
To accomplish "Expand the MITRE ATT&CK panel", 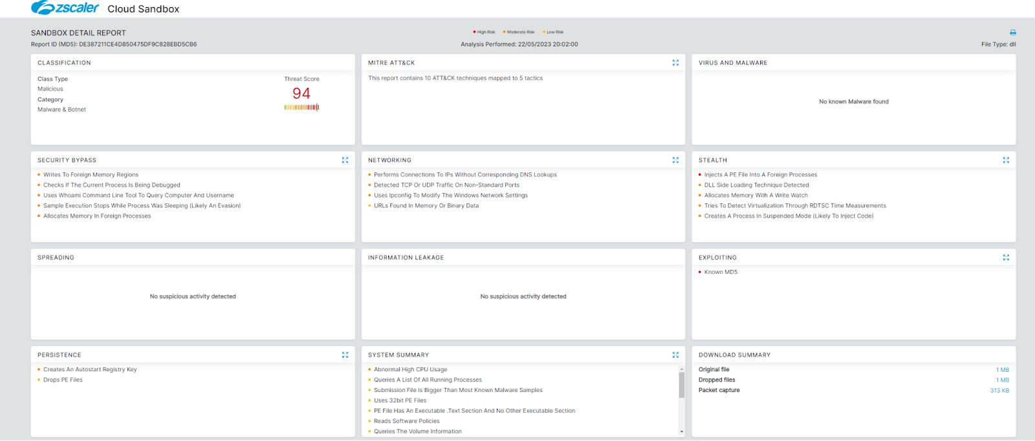I will (675, 63).
